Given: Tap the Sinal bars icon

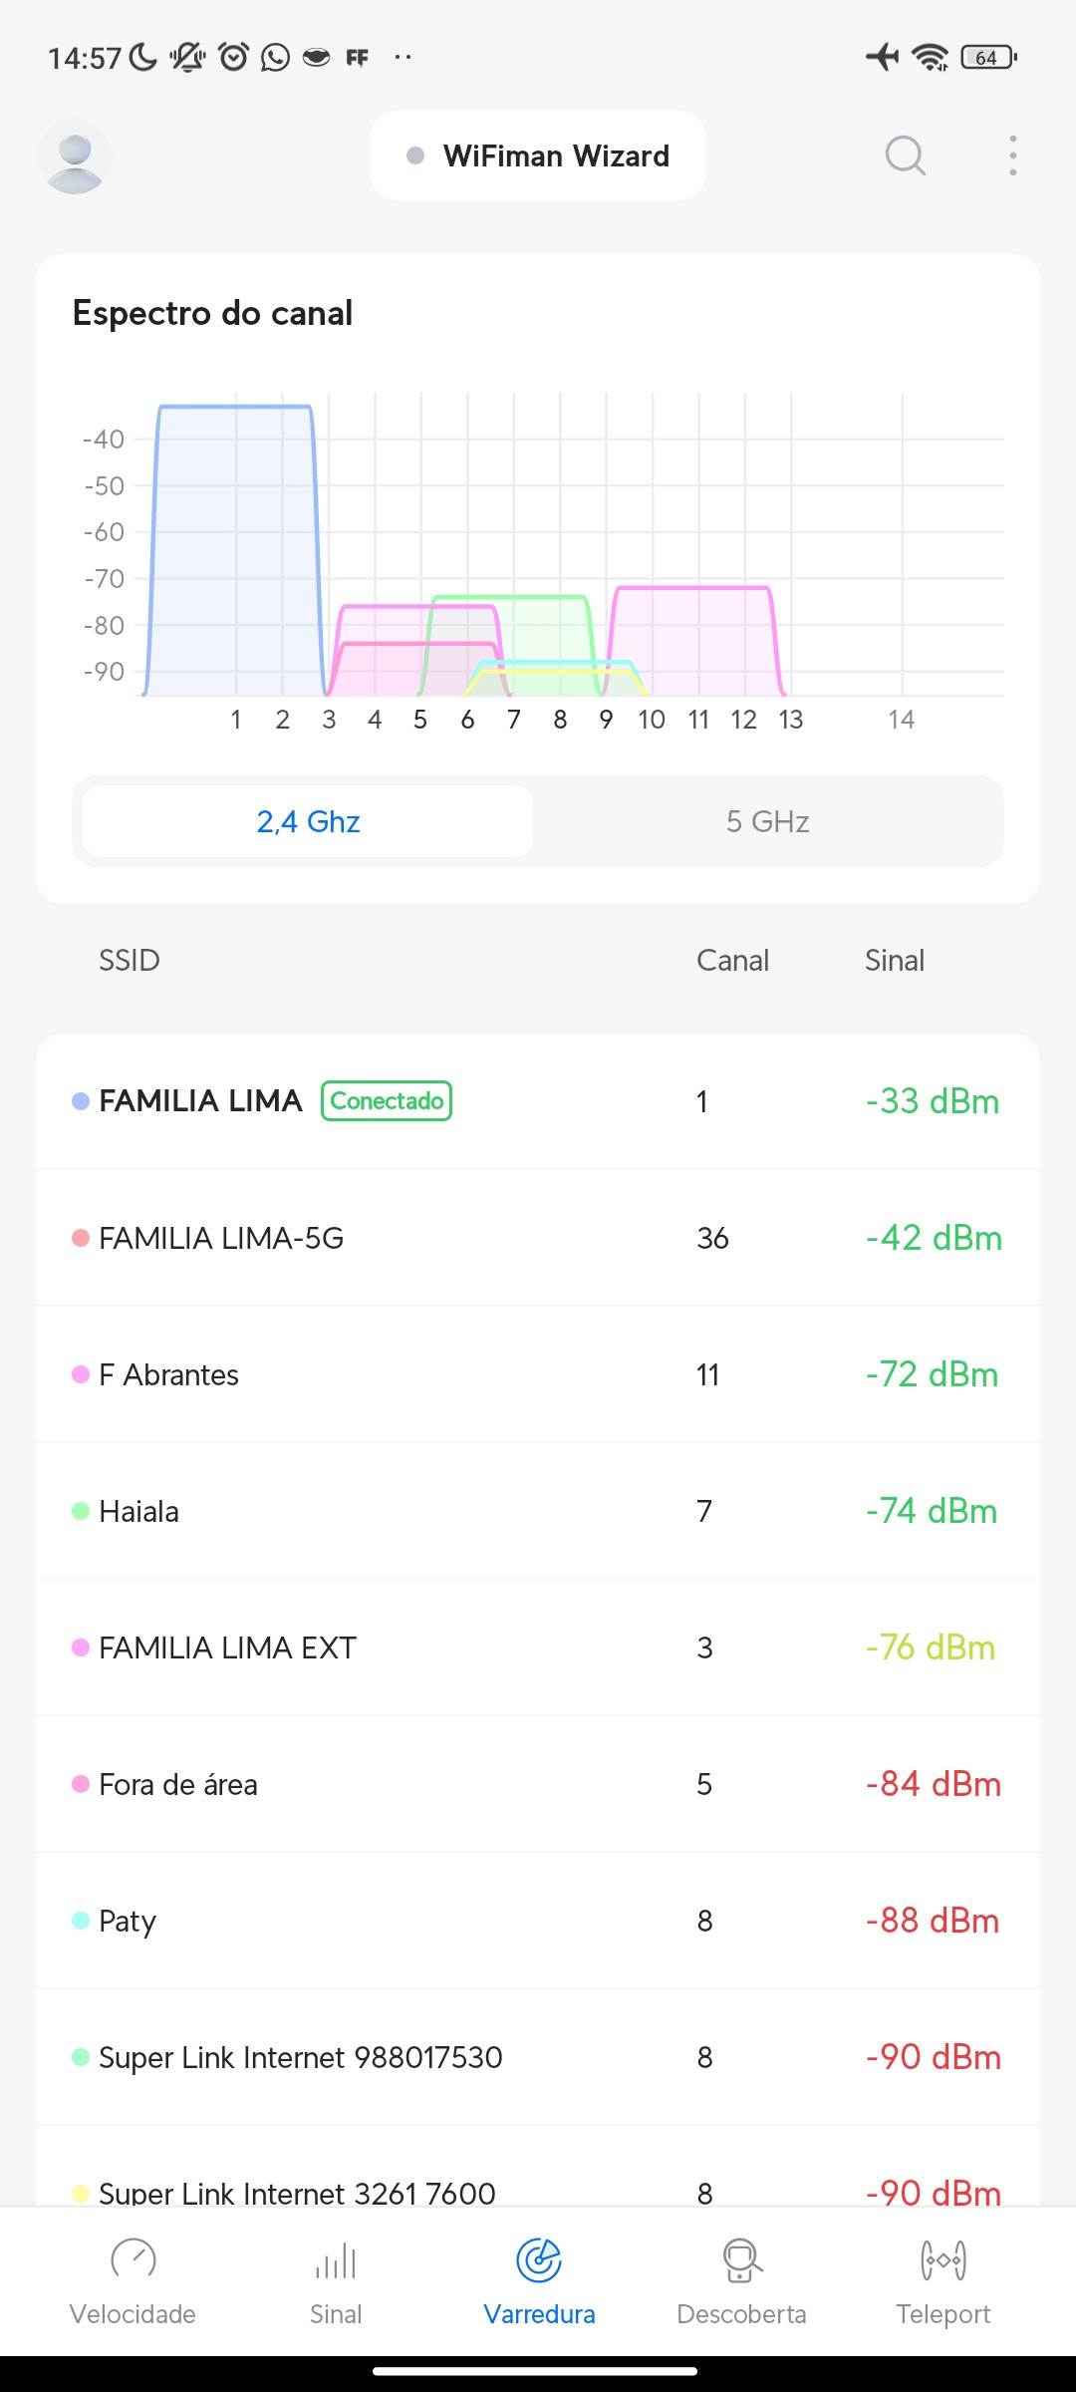Looking at the screenshot, I should [x=336, y=2259].
